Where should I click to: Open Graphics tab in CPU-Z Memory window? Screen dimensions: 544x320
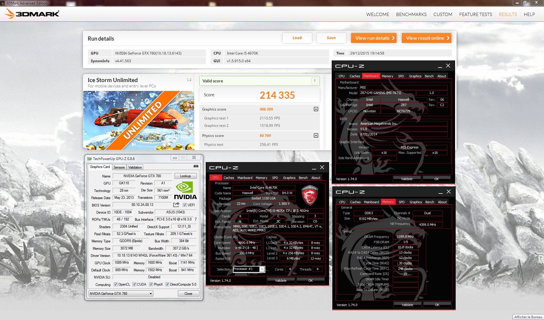pyautogui.click(x=416, y=202)
